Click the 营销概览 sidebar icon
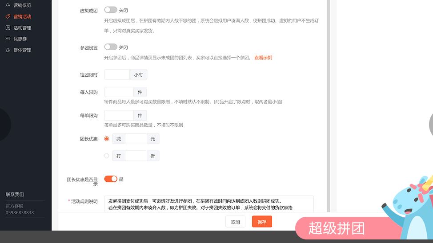433x243 pixels. [8, 5]
